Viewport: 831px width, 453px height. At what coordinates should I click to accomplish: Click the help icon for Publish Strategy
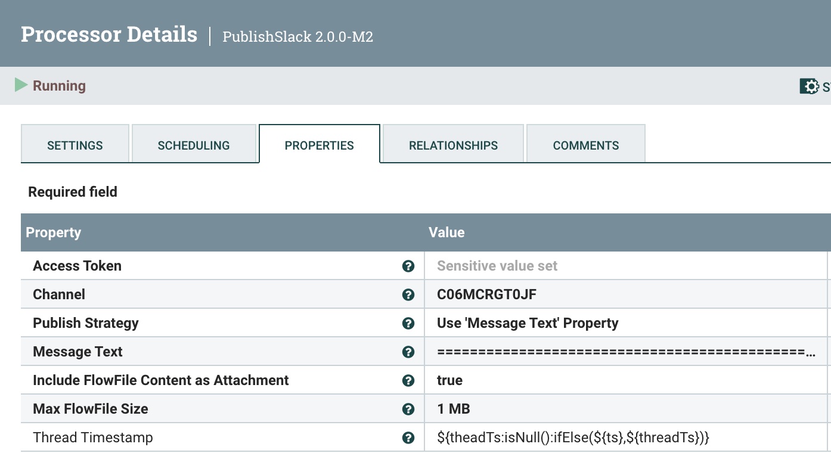coord(408,323)
